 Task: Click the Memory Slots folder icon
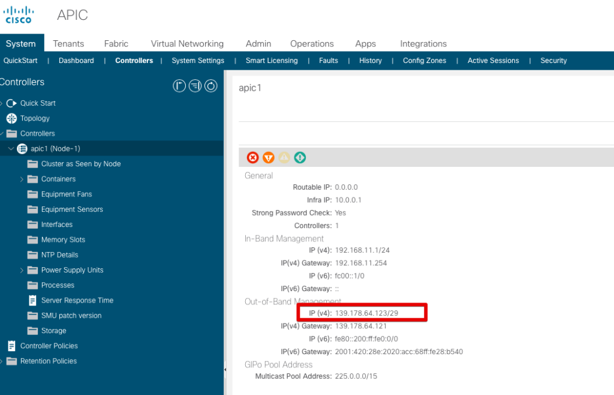pyautogui.click(x=32, y=240)
